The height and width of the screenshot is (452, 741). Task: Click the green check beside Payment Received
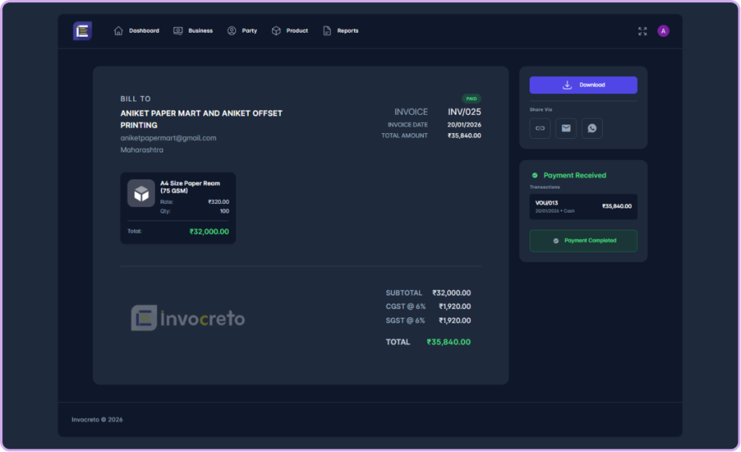[535, 175]
